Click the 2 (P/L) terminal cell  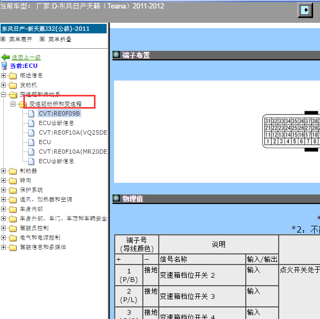tap(129, 296)
